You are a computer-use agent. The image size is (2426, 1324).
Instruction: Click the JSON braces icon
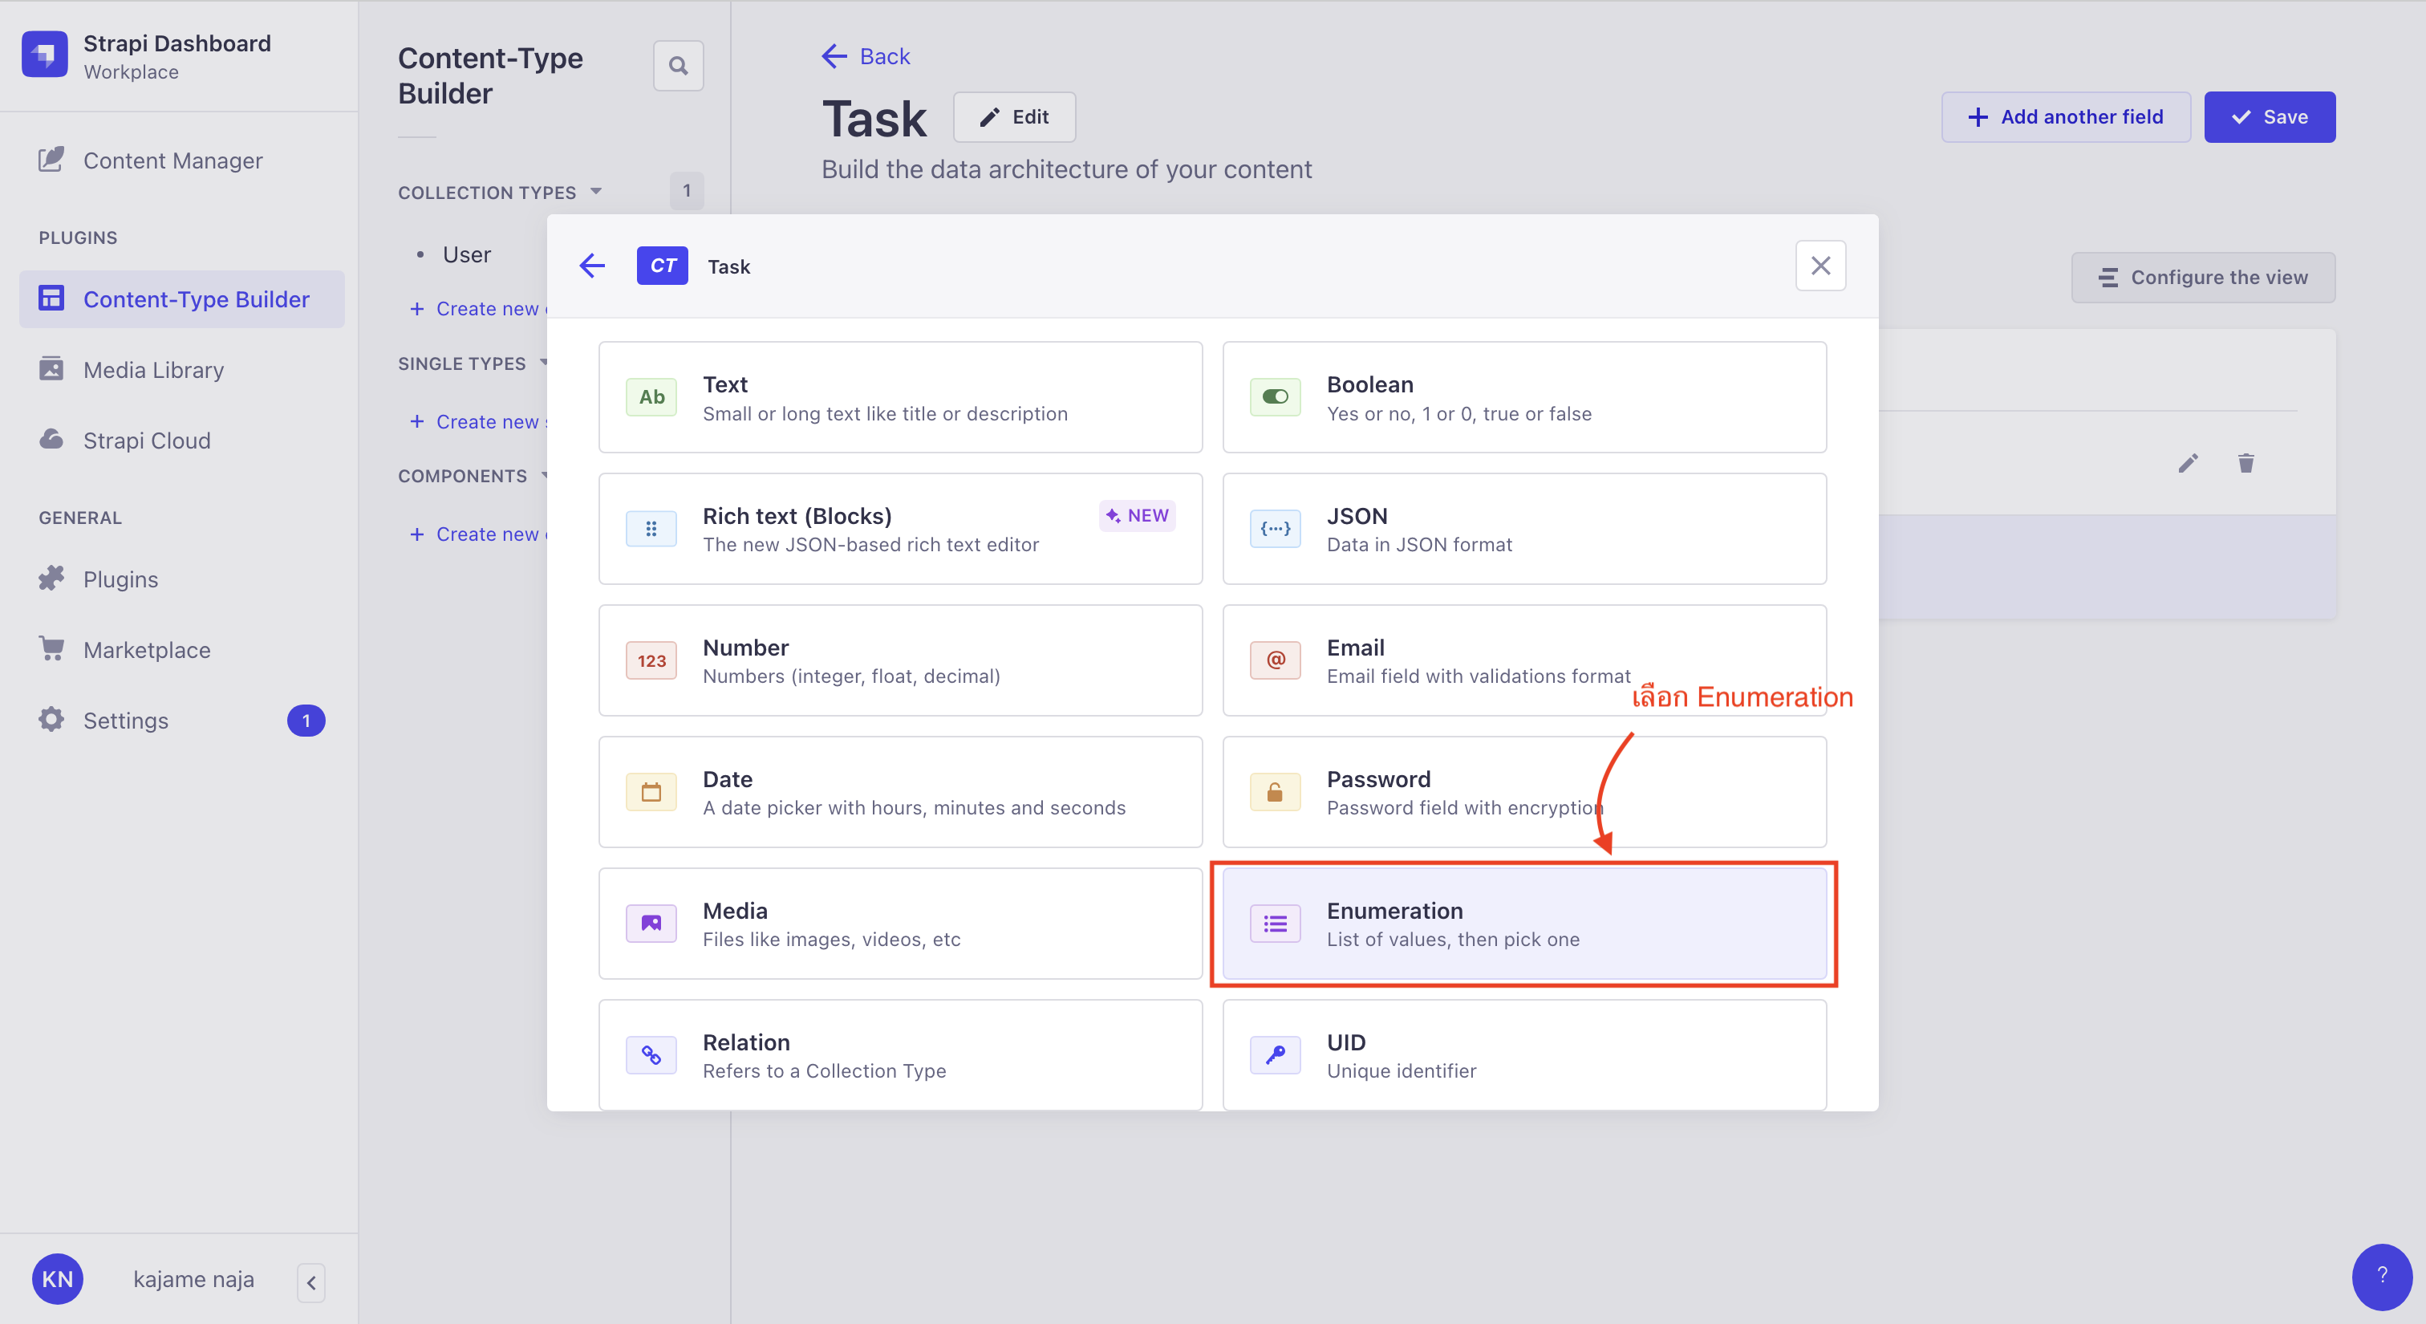1275,528
